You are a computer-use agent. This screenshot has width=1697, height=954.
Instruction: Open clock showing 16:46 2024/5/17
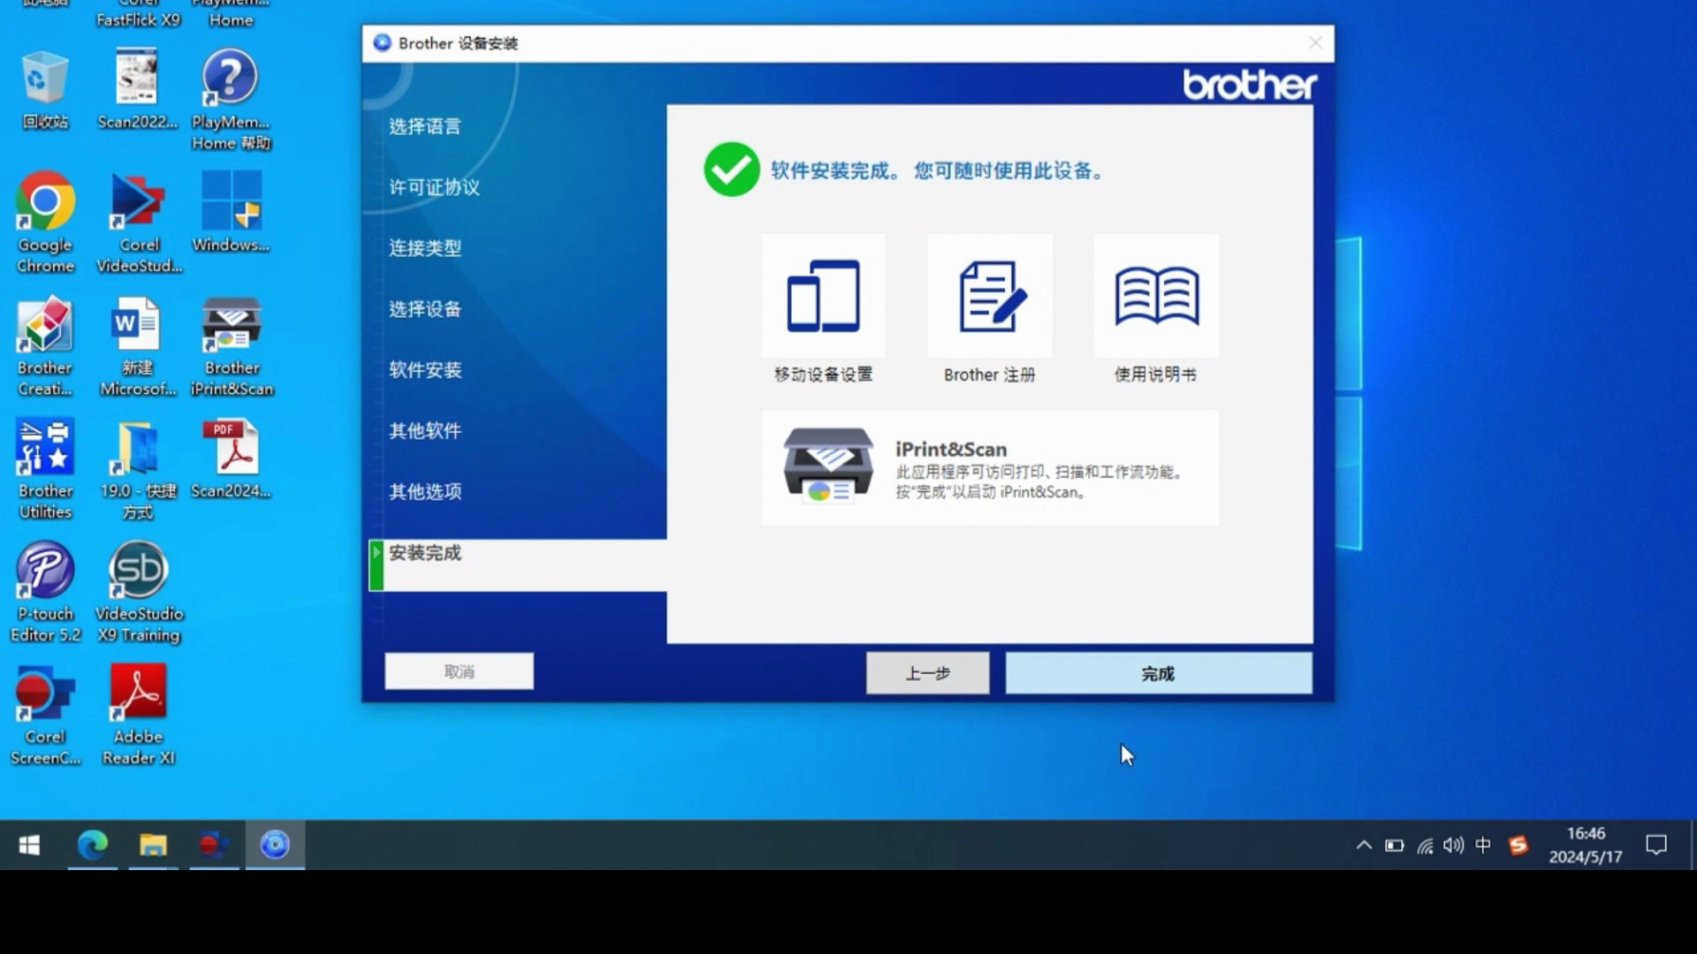click(x=1586, y=845)
